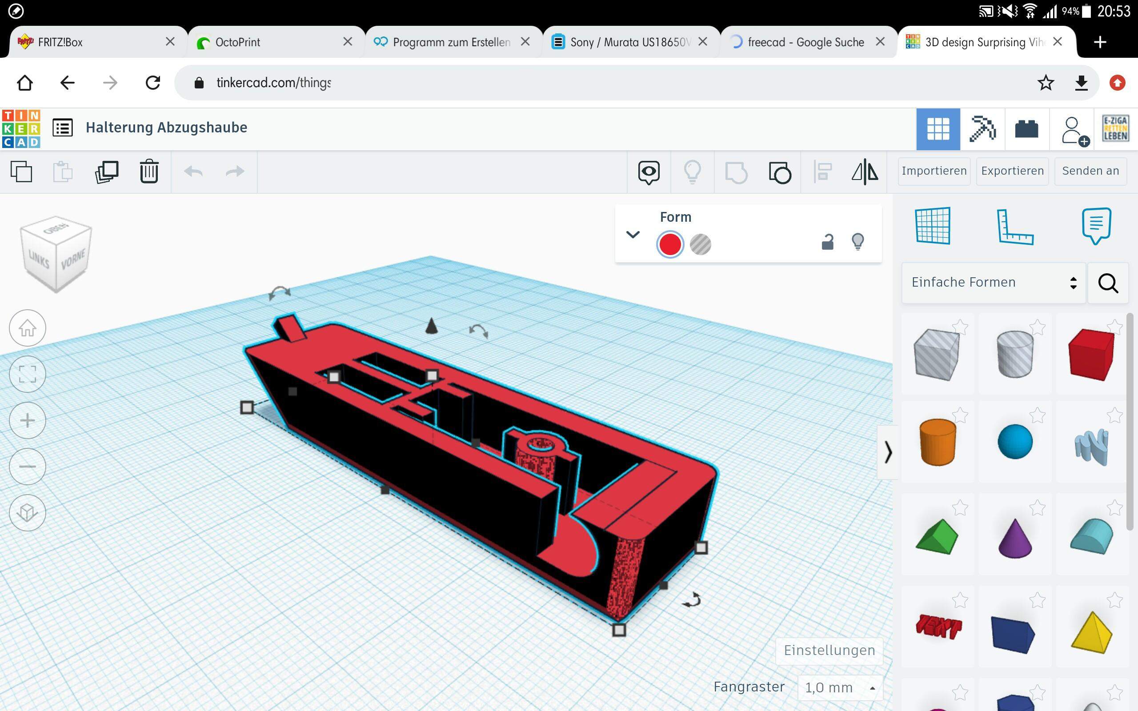1138x711 pixels.
Task: Collapse the Form panel with its chevron
Action: click(x=633, y=235)
